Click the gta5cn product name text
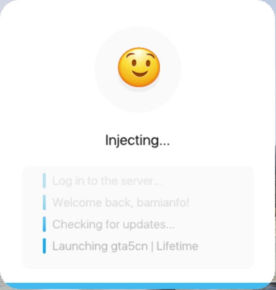Viewport: 276px width, 290px height. pyautogui.click(x=129, y=246)
